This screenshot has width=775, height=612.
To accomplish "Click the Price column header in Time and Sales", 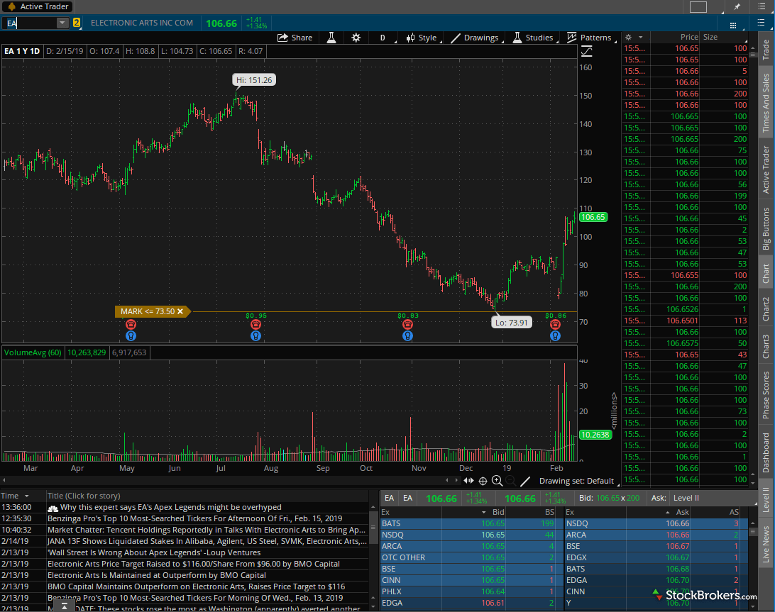I will point(688,37).
